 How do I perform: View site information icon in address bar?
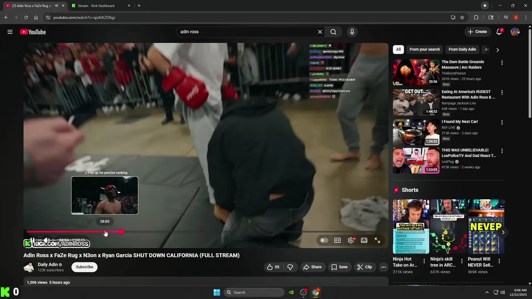(x=48, y=17)
